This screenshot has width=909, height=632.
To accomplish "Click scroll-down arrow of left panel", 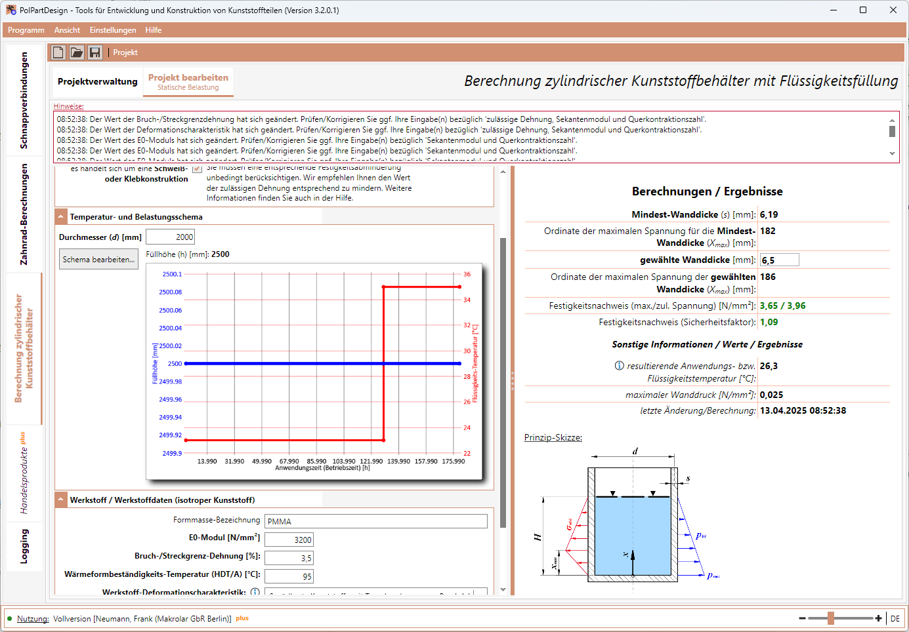I will pyautogui.click(x=503, y=589).
